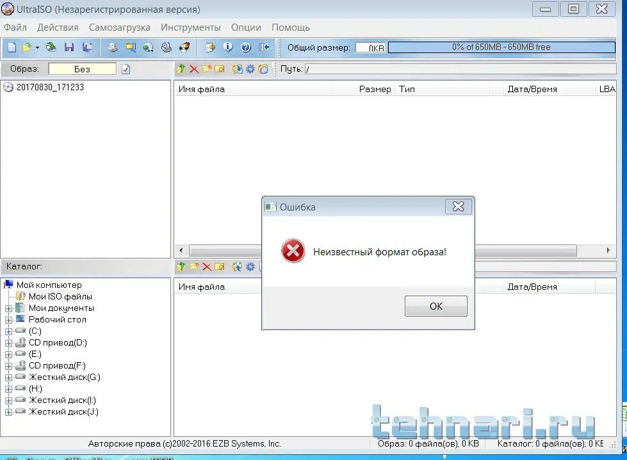Expand the Жесткий диск(G:) node
Screen dimensions: 627x460
pyautogui.click(x=8, y=377)
